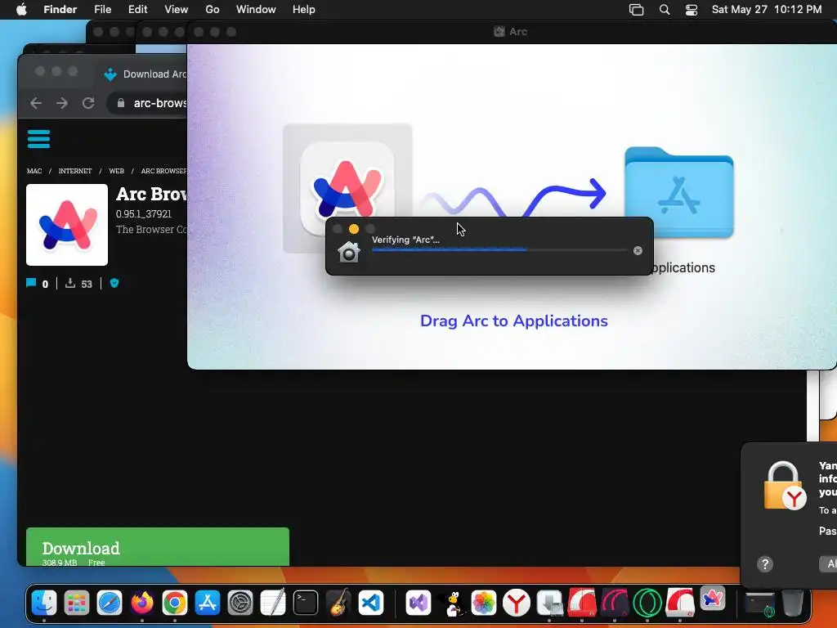837x628 pixels.
Task: Click the Arc Browser logo thumbnail on webpage
Action: tap(67, 225)
